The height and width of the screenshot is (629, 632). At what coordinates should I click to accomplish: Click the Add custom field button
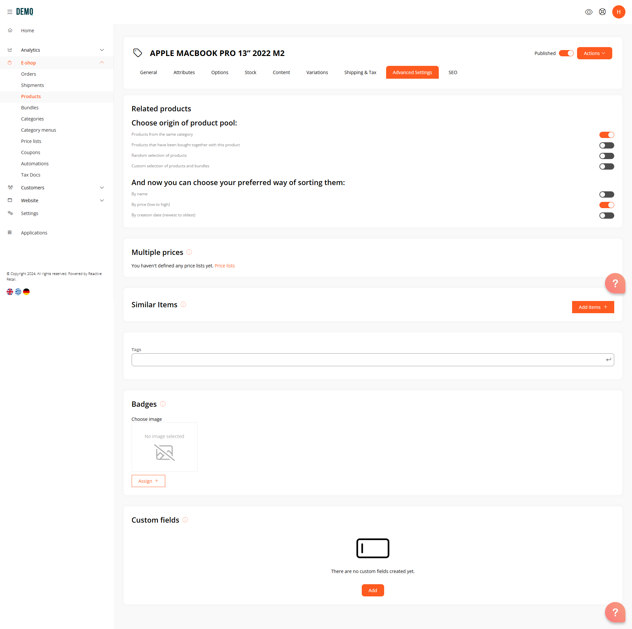[373, 590]
